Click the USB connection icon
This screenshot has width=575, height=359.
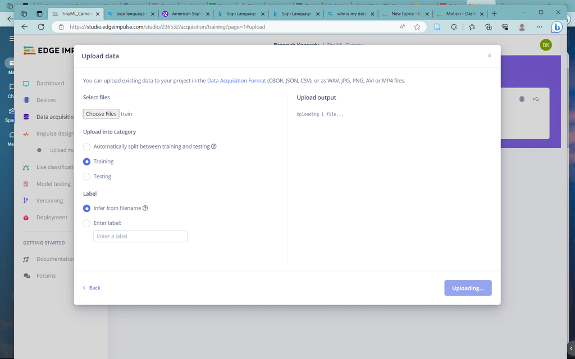[x=536, y=99]
